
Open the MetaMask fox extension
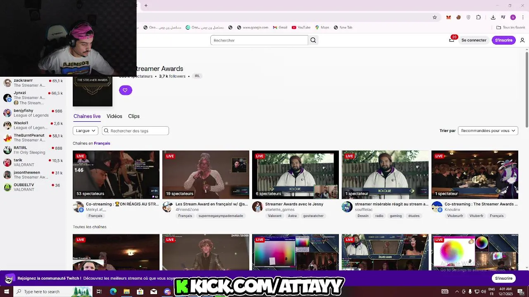coord(448,17)
